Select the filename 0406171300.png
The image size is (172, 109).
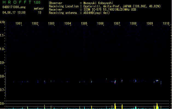point(14,7)
